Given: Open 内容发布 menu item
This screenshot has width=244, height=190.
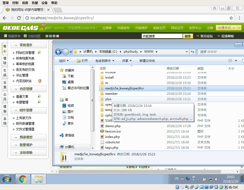Looking at the screenshot, I should (123, 28).
